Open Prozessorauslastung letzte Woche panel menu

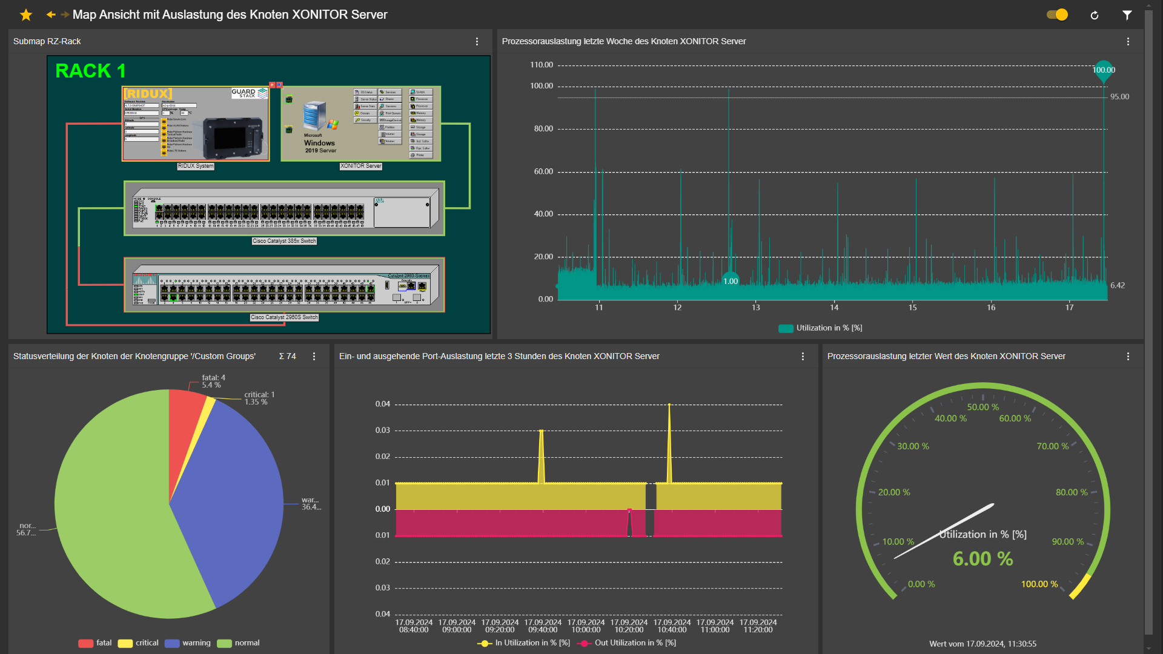(1128, 41)
